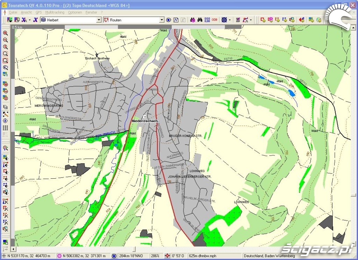The height and width of the screenshot is (260, 358).
Task: Click the binoculars search icon
Action: (x=200, y=20)
